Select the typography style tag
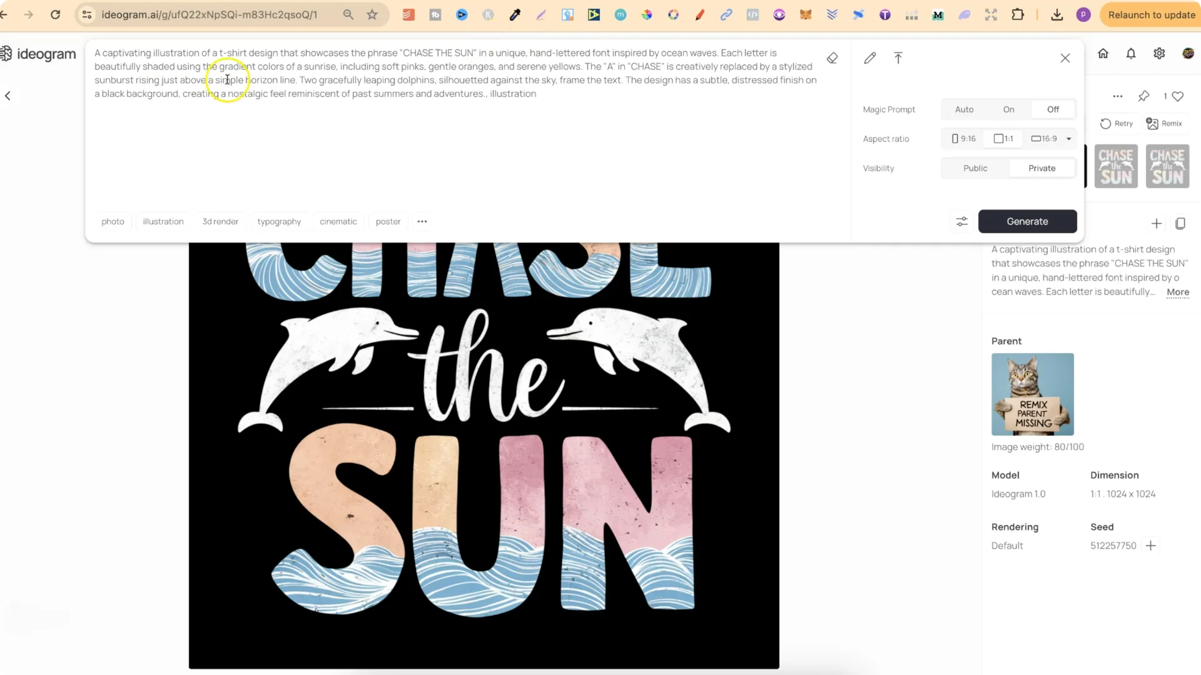Screen dimensions: 1201x675 tap(279, 221)
